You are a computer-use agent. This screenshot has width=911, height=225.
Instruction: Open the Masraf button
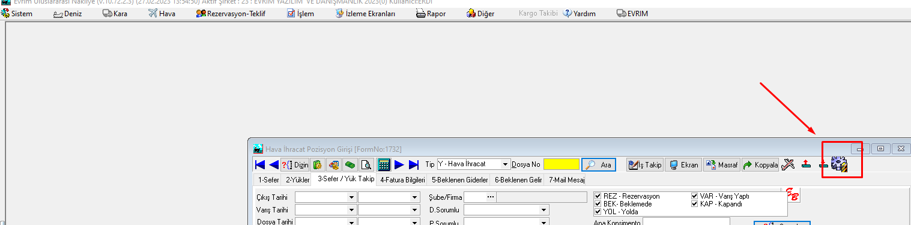pyautogui.click(x=721, y=164)
